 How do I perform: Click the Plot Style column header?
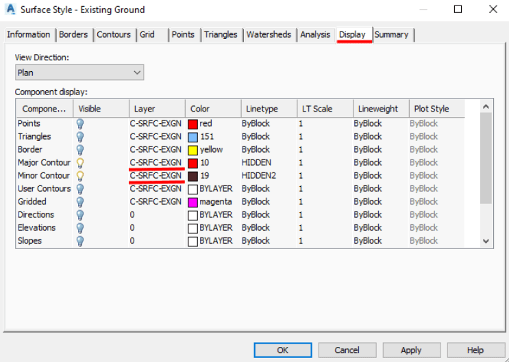pos(437,109)
